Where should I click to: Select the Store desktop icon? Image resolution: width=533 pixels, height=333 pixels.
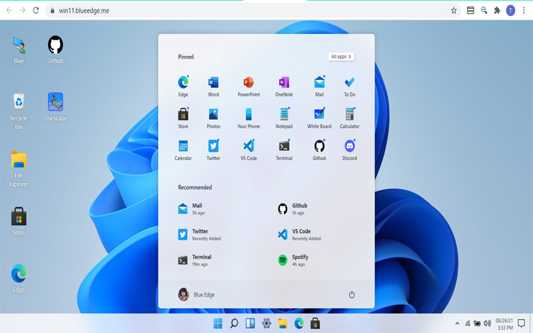19,222
